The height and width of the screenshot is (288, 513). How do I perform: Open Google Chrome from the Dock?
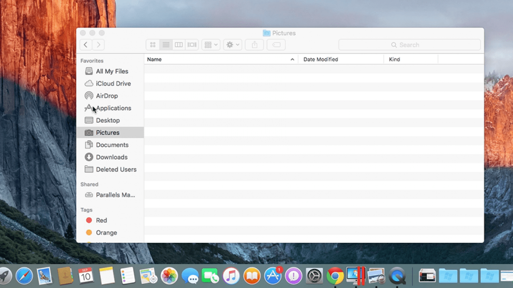coord(335,276)
